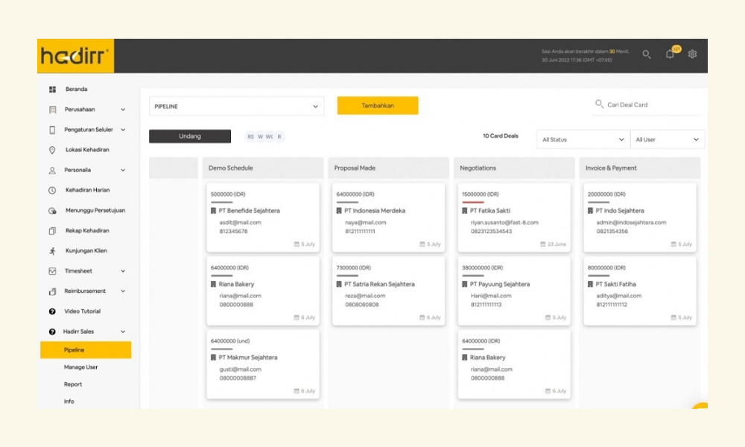This screenshot has width=745, height=447.
Task: Click the Reimbursement icon
Action: (52, 291)
